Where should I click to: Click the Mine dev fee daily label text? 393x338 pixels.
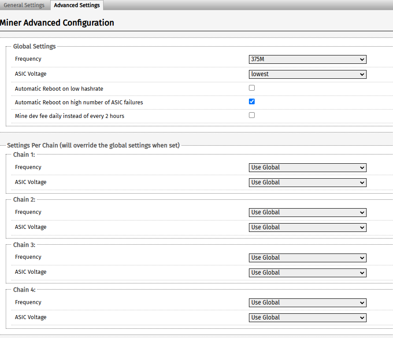70,116
